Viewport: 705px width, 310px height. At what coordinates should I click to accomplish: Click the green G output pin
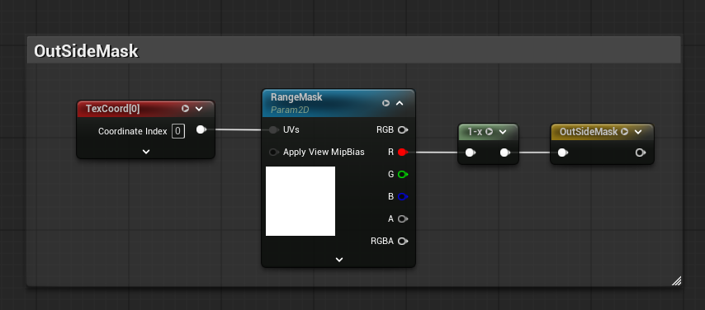[x=403, y=174]
